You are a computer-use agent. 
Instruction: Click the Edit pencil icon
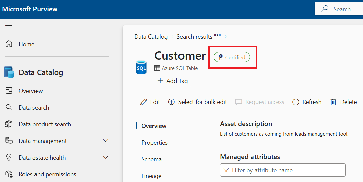click(144, 102)
